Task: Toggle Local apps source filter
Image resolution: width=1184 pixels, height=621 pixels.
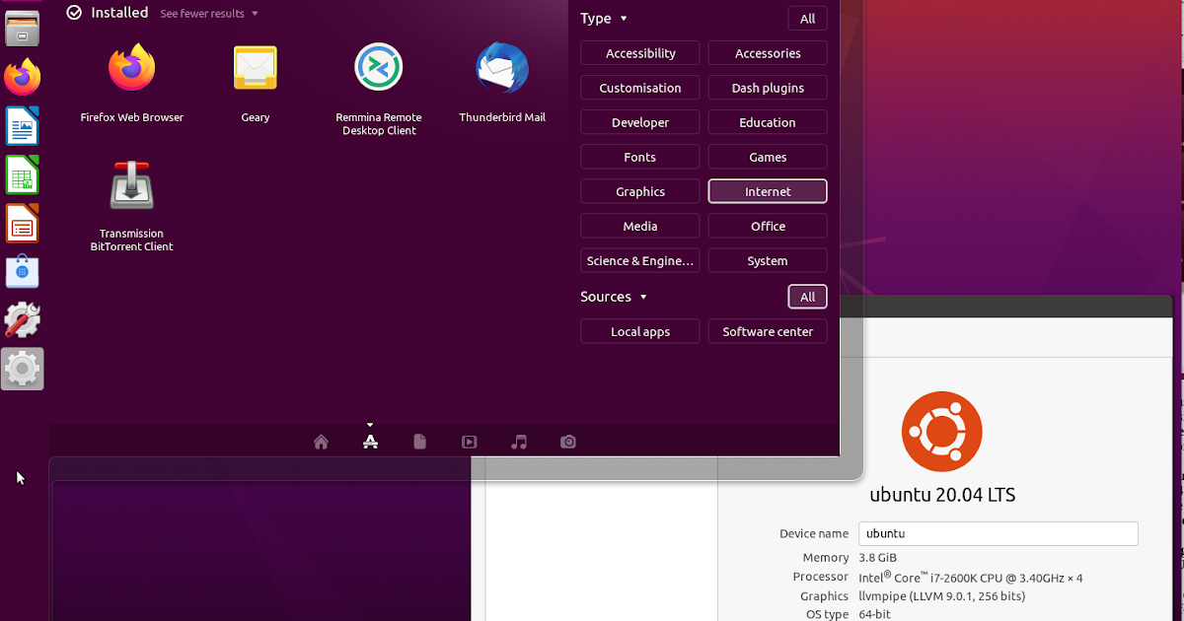Action: coord(640,331)
